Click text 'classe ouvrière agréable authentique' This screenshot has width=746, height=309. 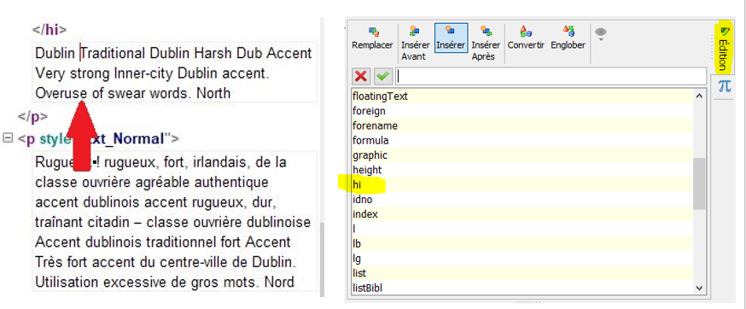pos(152,183)
